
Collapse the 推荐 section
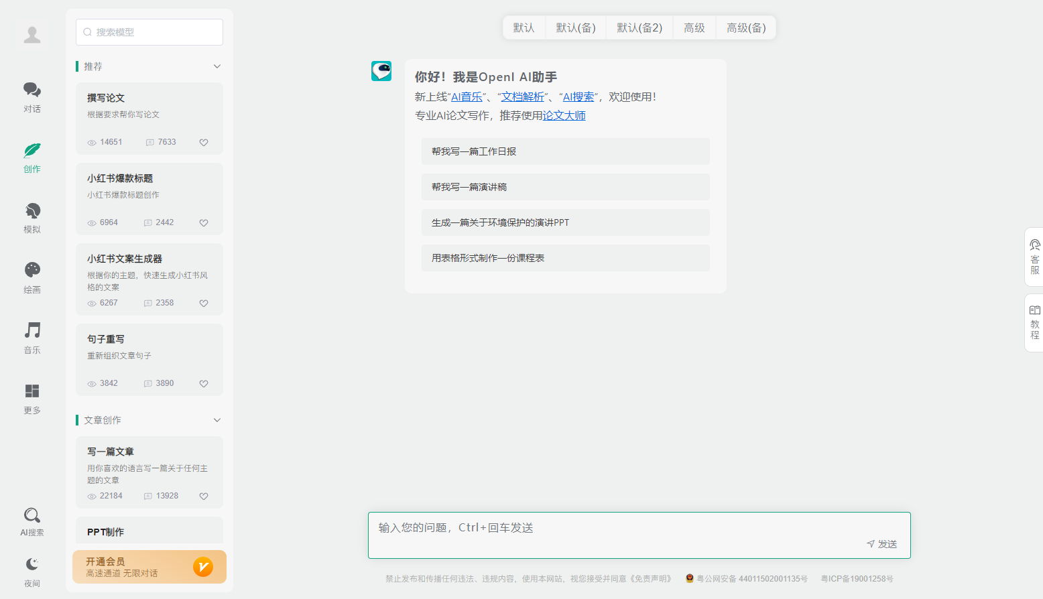point(217,66)
